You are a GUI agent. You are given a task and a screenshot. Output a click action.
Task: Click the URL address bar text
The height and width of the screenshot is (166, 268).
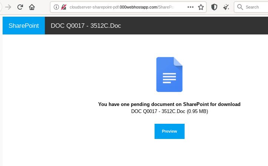point(122,7)
